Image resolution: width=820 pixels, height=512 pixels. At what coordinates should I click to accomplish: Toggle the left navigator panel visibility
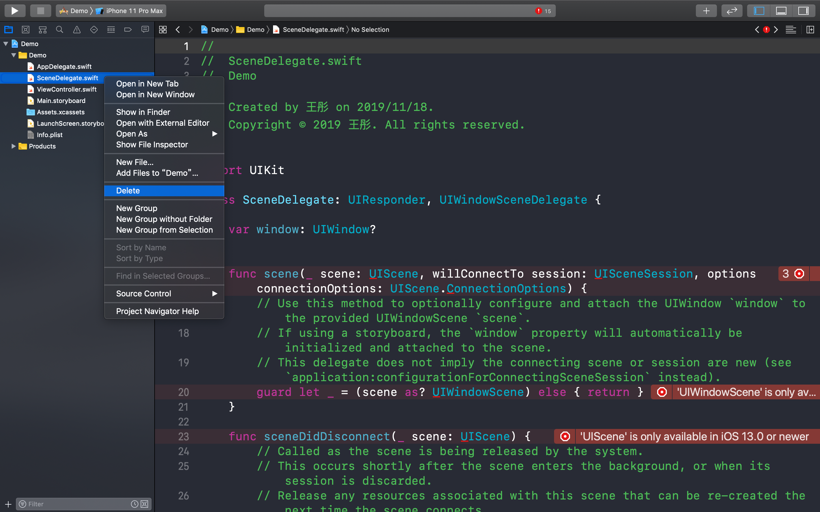point(759,11)
